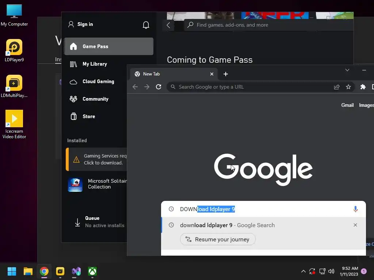374x280 pixels.
Task: Click Resume your journey chip
Action: (218, 239)
